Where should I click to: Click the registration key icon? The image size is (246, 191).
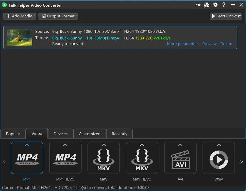[x=198, y=5]
